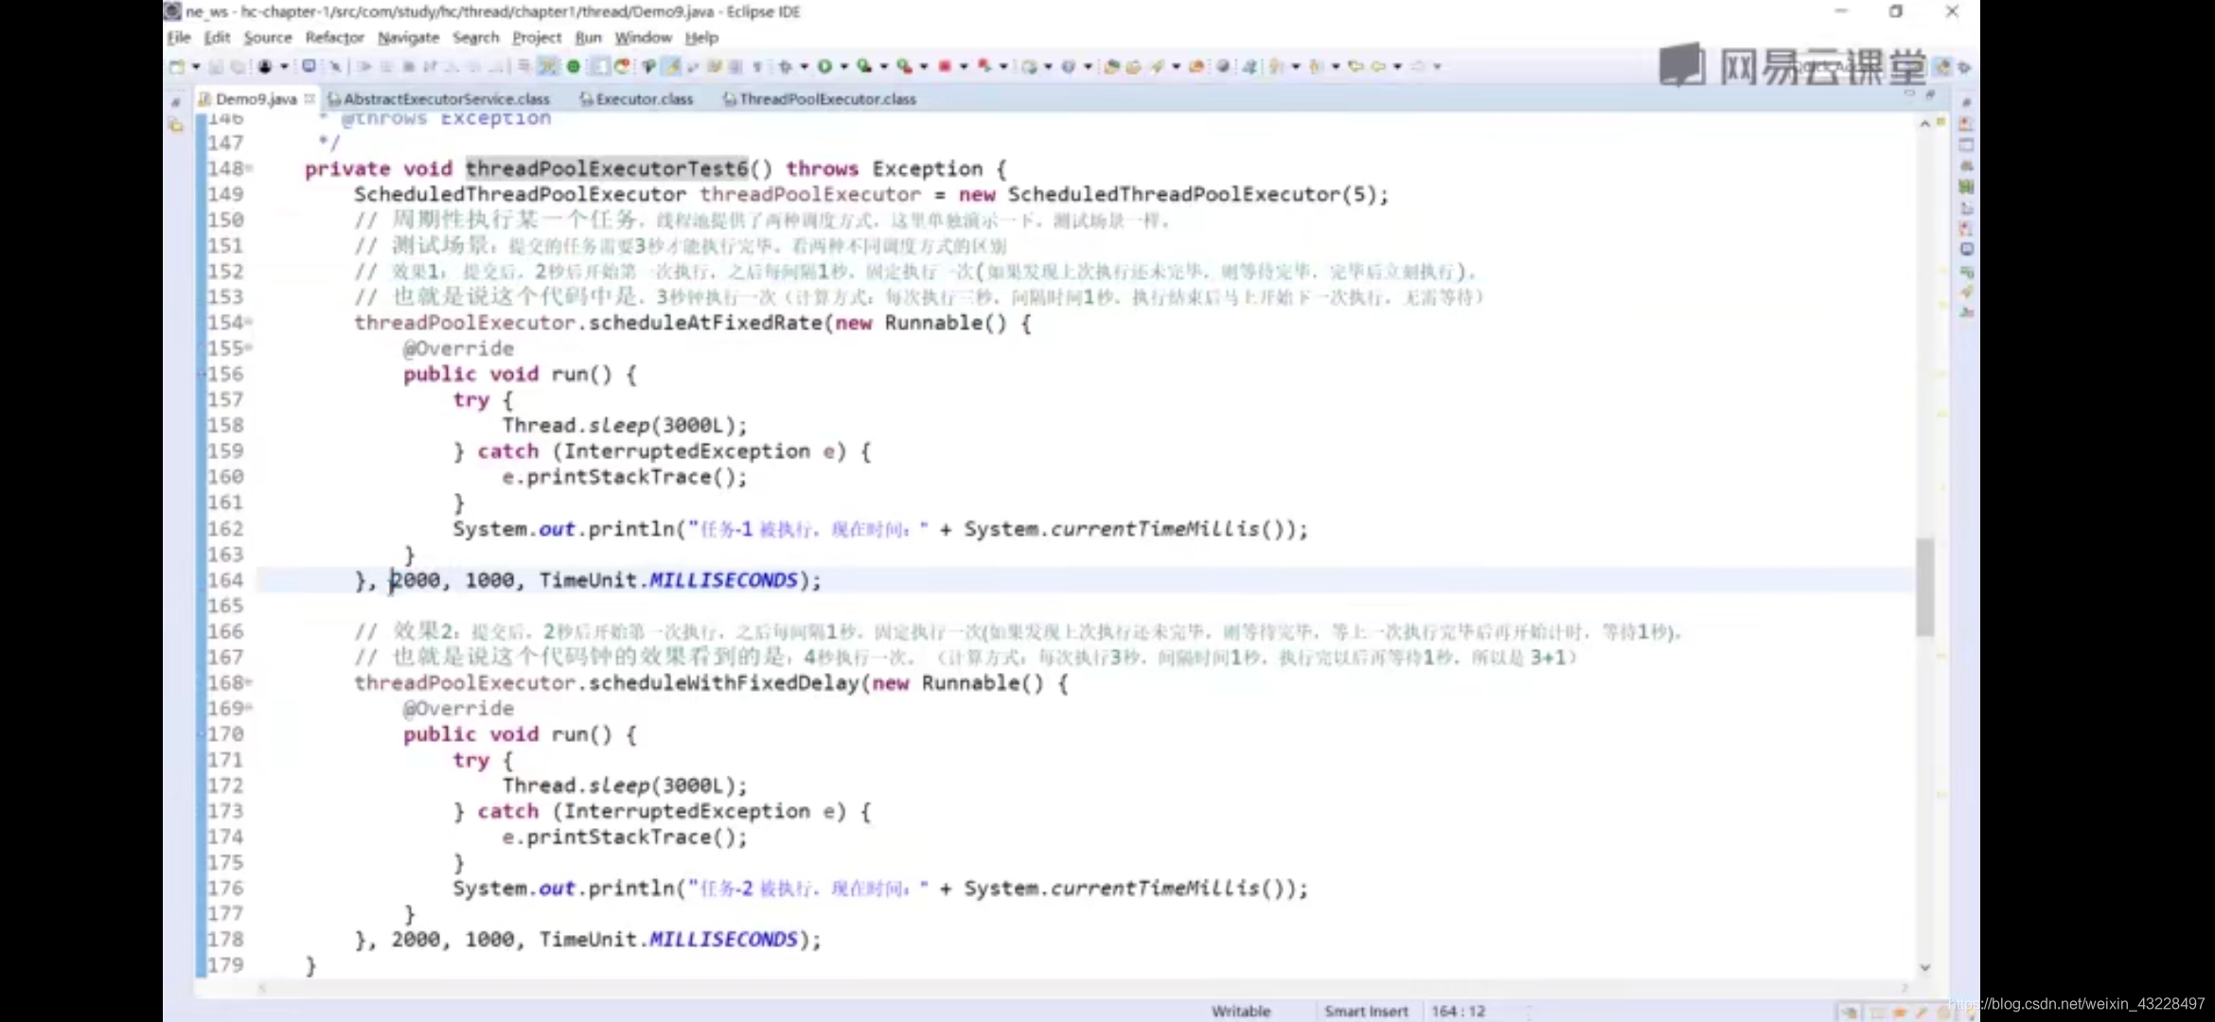Open the Project menu
Screen dimensions: 2215x1022
[537, 38]
